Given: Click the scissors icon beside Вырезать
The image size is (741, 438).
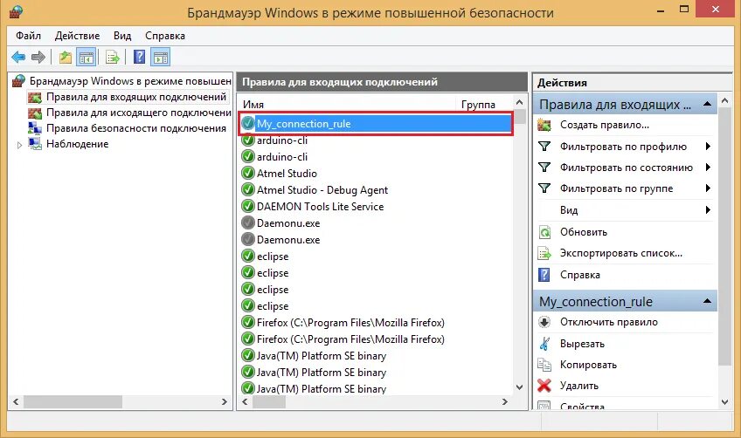Looking at the screenshot, I should pyautogui.click(x=544, y=344).
